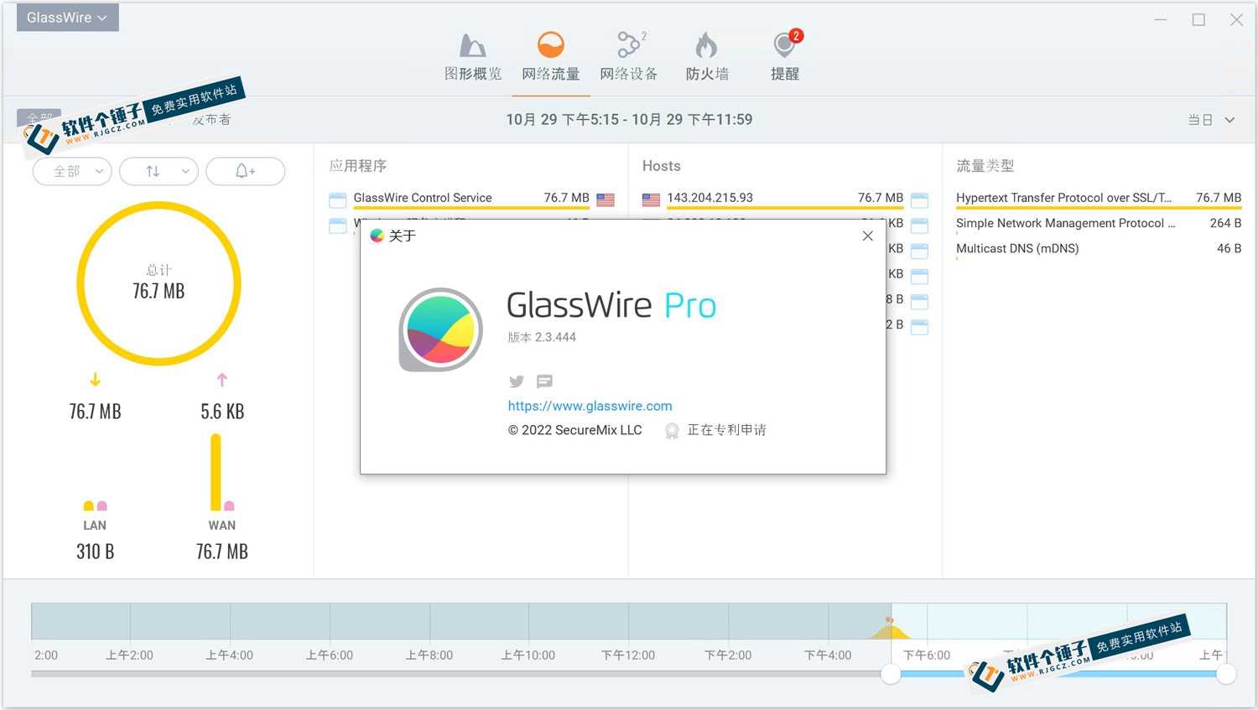Click the 上午10:00 timeline label
This screenshot has width=1258, height=710.
[528, 655]
